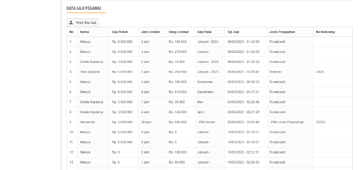Click the Jam Lembur column header
The height and width of the screenshot is (170, 358).
tap(151, 32)
